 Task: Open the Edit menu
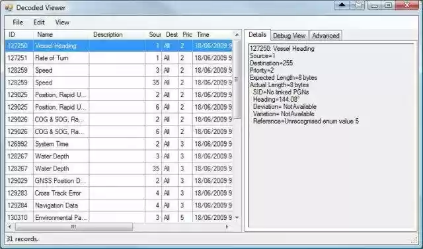[x=39, y=22]
